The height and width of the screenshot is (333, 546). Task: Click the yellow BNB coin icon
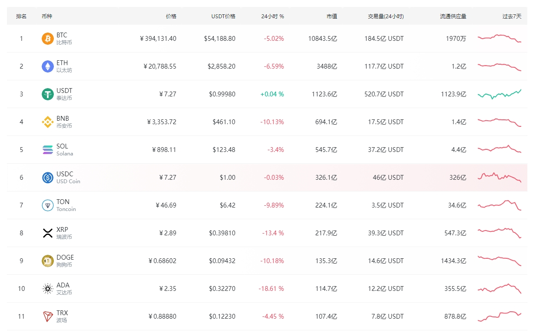click(47, 122)
